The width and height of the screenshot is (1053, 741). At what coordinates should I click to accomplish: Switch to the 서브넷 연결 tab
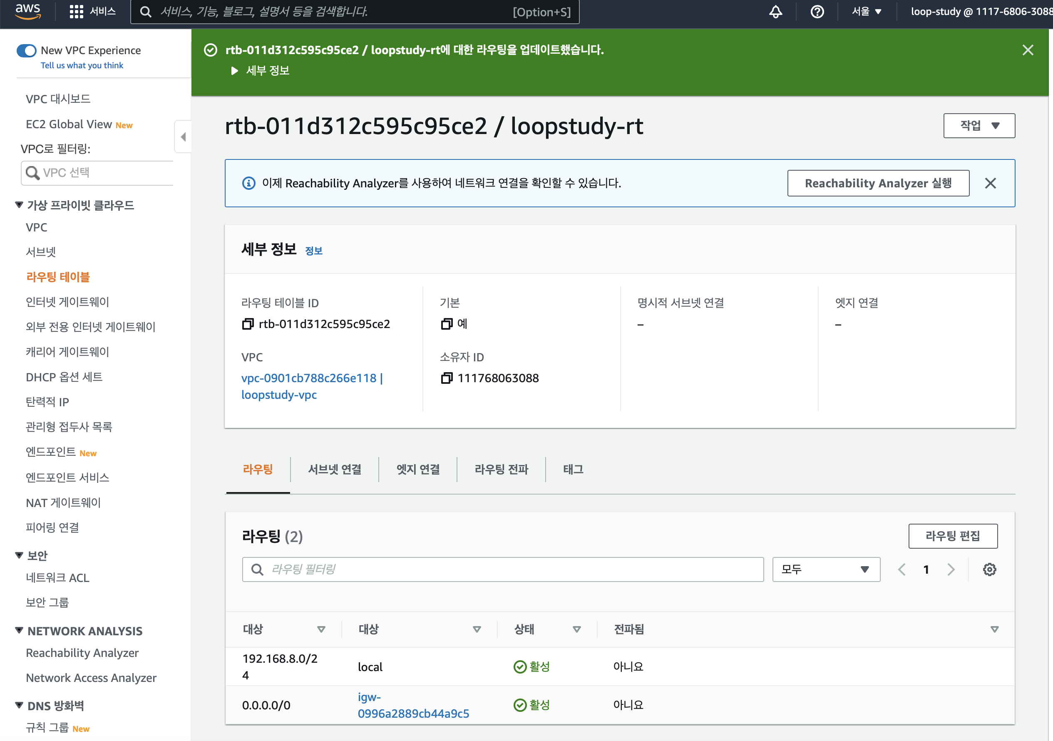click(334, 469)
